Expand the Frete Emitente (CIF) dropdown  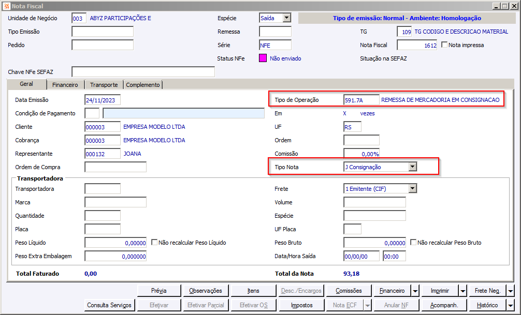[412, 189]
